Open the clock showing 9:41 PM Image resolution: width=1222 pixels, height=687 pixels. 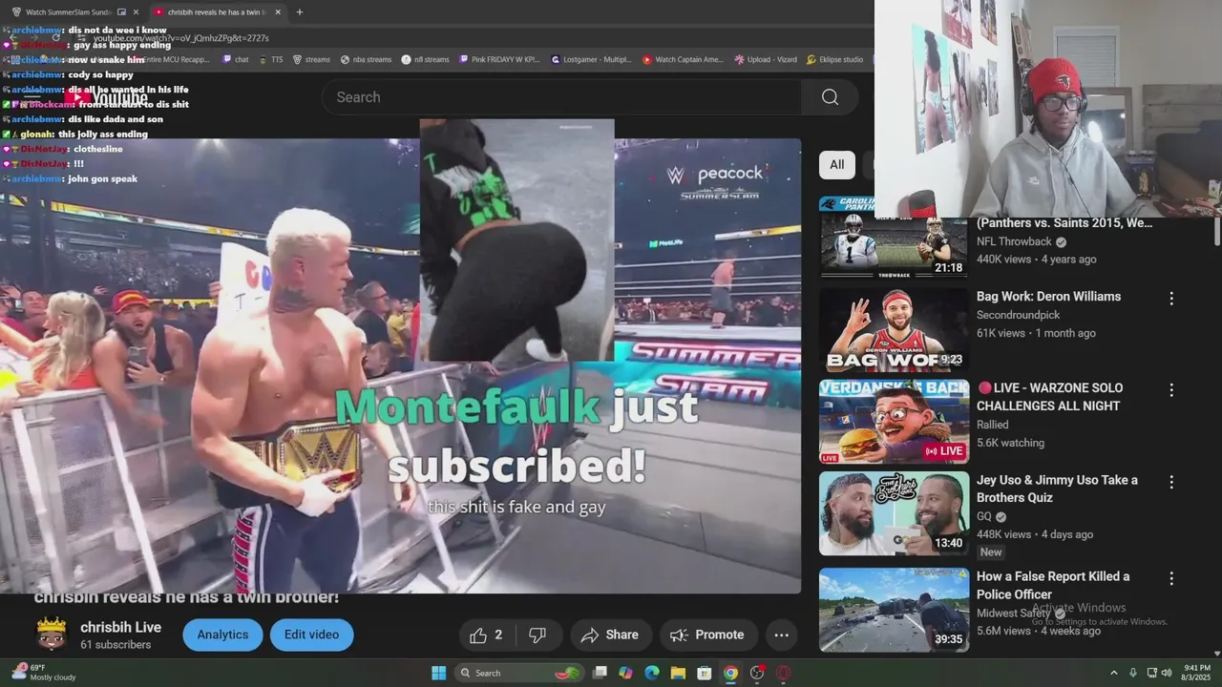click(1197, 673)
